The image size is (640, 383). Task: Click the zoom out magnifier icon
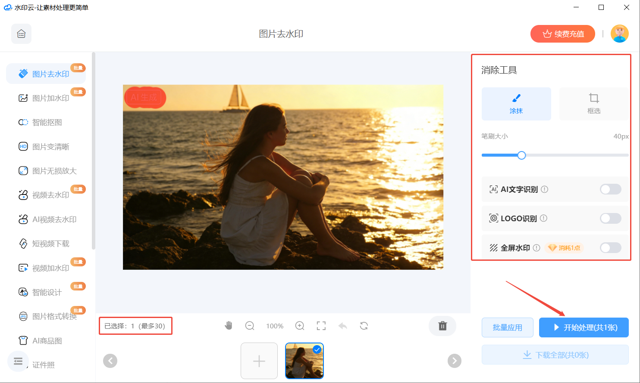coord(250,326)
